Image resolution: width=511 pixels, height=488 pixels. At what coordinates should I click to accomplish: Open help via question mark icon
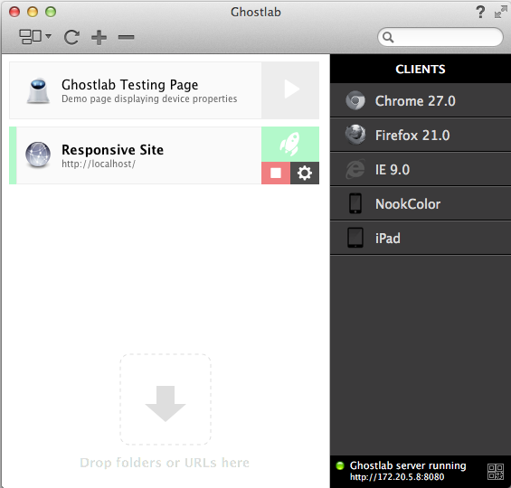pyautogui.click(x=480, y=12)
